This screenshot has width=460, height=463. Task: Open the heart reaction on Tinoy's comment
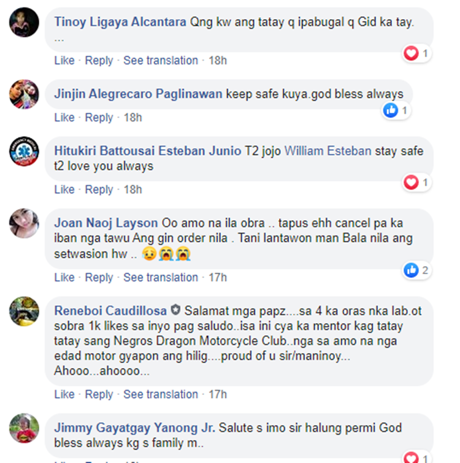416,53
